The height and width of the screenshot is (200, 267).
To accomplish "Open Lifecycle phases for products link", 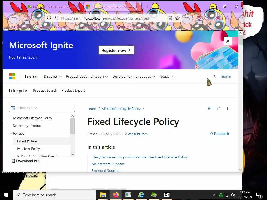I will click(139, 157).
